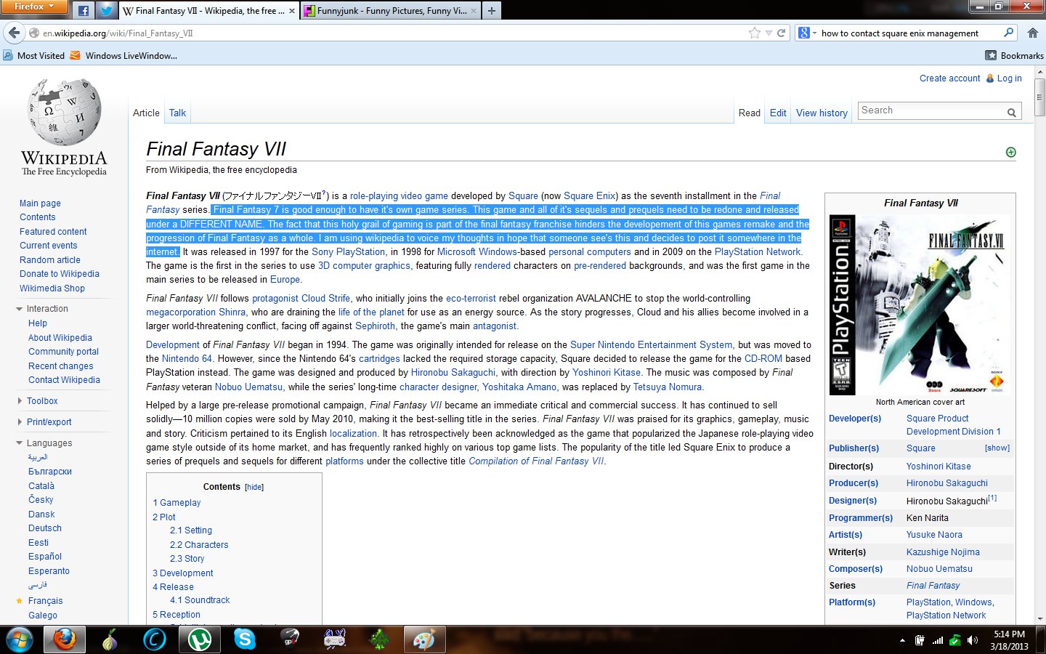This screenshot has width=1046, height=654.
Task: Jump to Gameplay in Contents
Action: [177, 503]
